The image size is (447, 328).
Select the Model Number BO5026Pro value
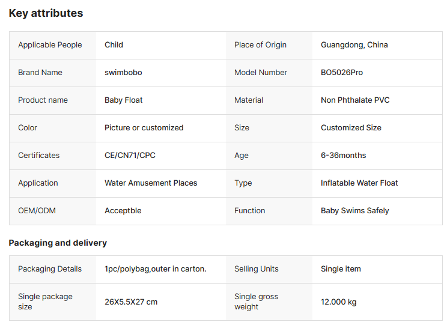point(342,73)
